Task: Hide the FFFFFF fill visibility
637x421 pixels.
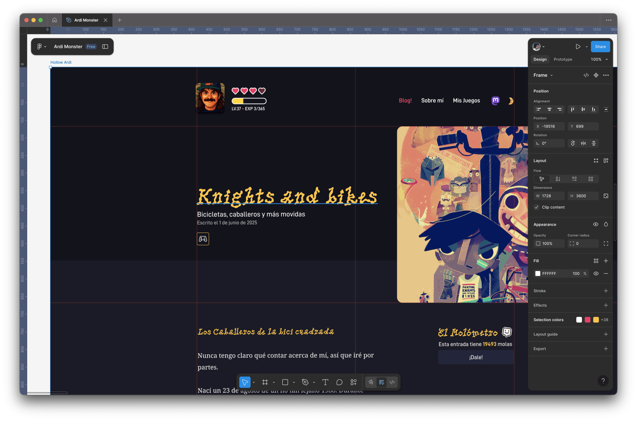Action: (x=596, y=273)
